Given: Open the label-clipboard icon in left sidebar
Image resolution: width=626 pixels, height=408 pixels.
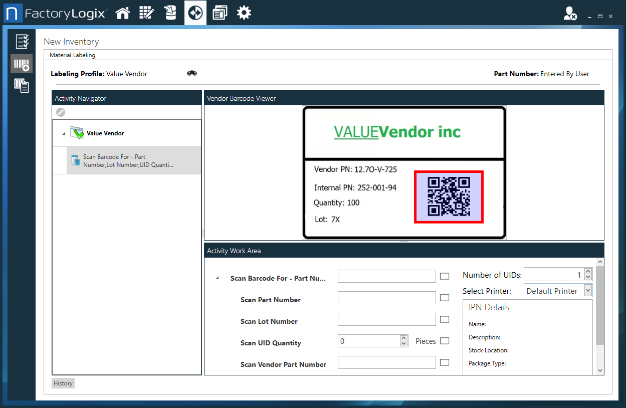Looking at the screenshot, I should [22, 86].
